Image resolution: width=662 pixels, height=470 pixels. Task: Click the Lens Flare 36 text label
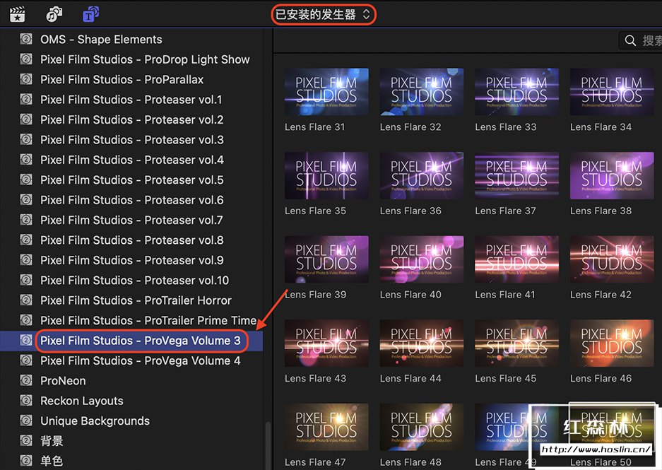click(410, 211)
